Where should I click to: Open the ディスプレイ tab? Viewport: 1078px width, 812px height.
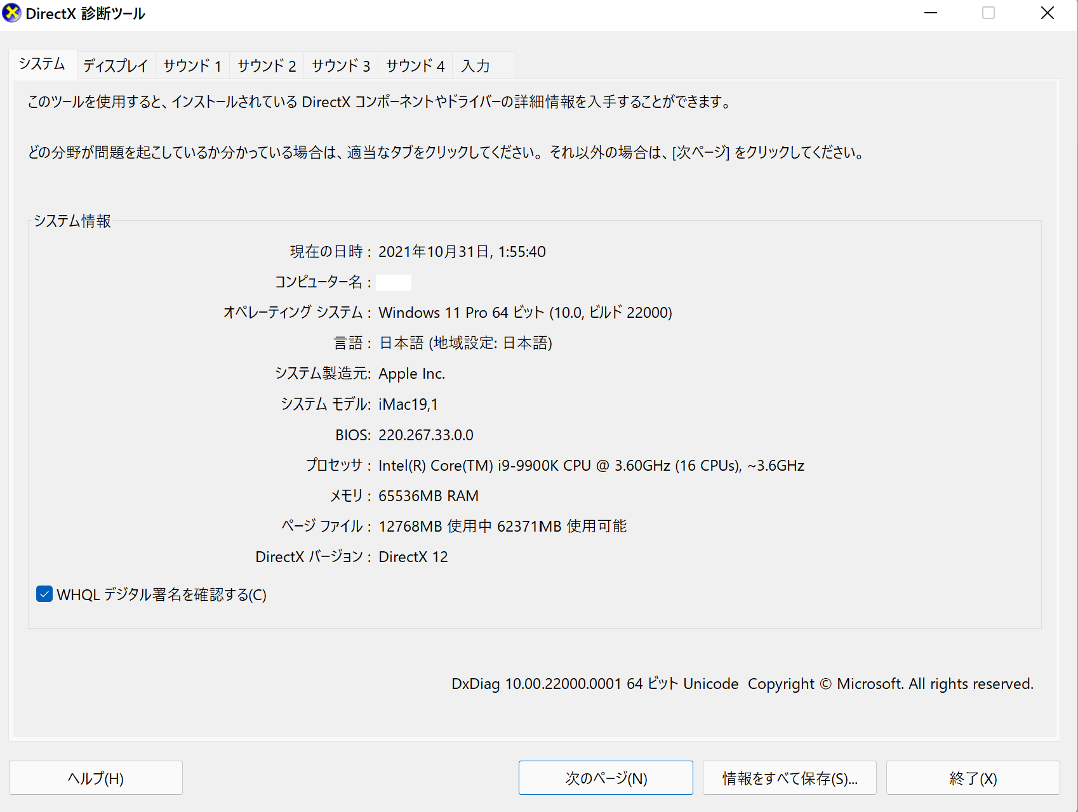click(x=116, y=65)
